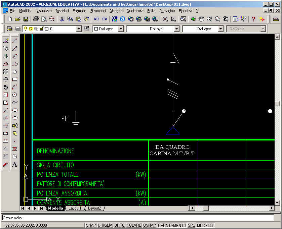The image size is (282, 229).
Task: Toggle OPUNTAMENTO object tracking
Action: pos(172,225)
